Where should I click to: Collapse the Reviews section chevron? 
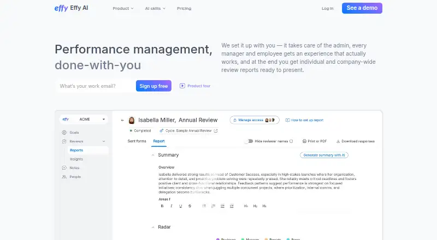104,141
